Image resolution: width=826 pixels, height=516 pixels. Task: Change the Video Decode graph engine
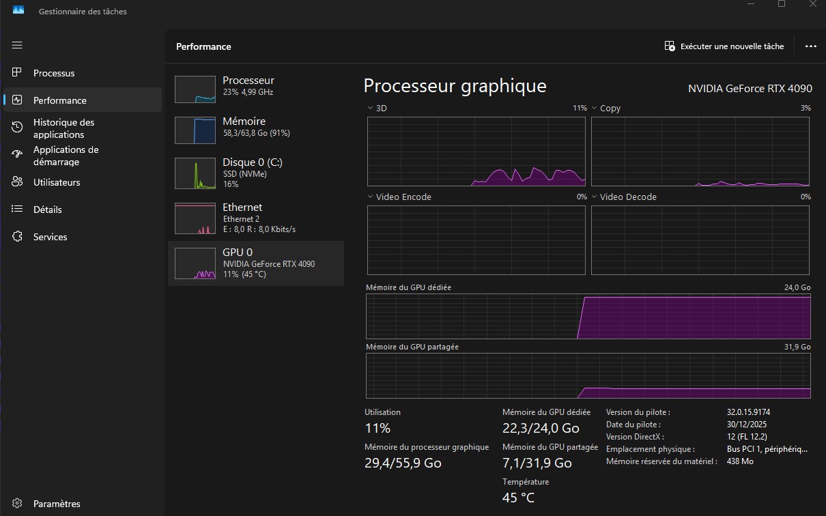coord(595,197)
